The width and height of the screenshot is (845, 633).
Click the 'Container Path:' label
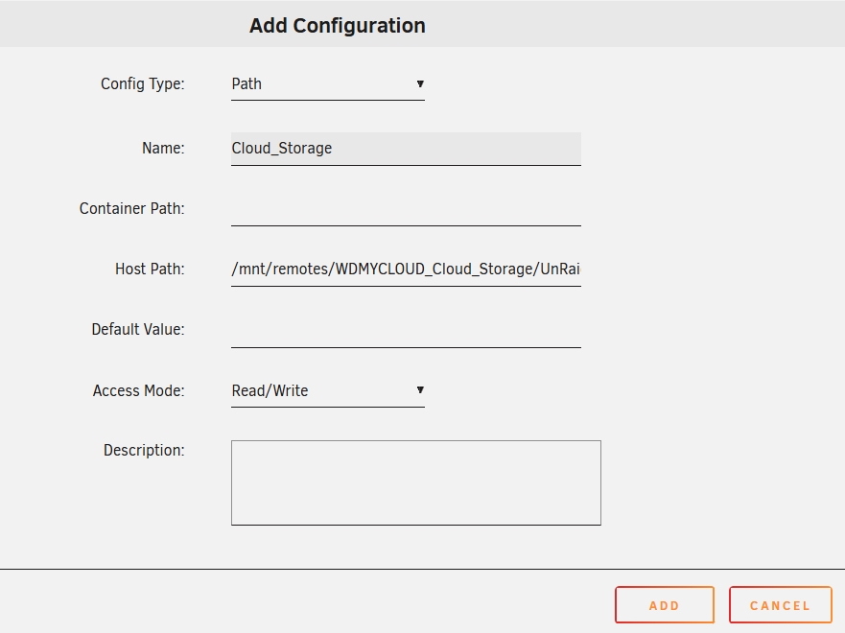(131, 209)
